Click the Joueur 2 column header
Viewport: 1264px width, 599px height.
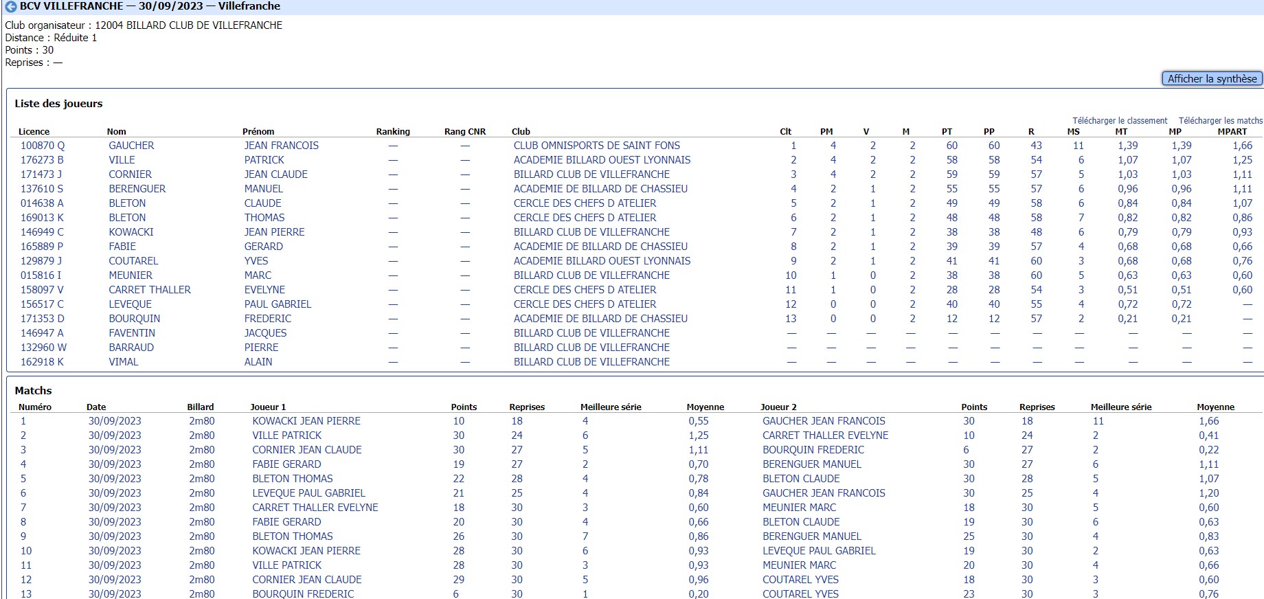tap(779, 407)
